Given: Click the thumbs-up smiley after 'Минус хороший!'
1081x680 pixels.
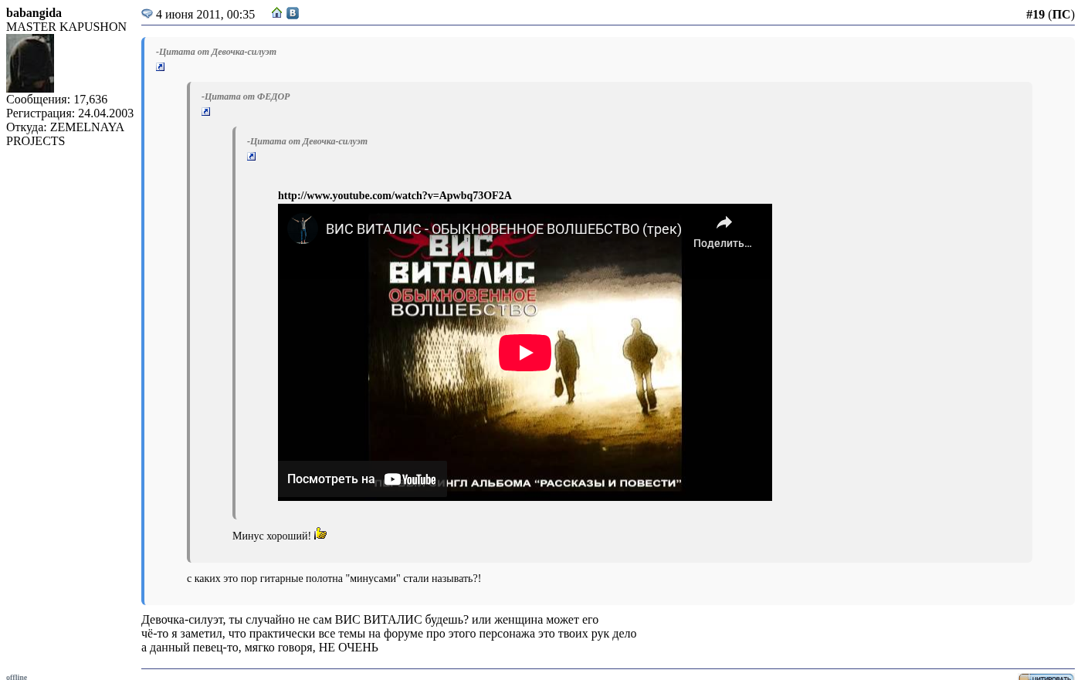Looking at the screenshot, I should pos(320,533).
